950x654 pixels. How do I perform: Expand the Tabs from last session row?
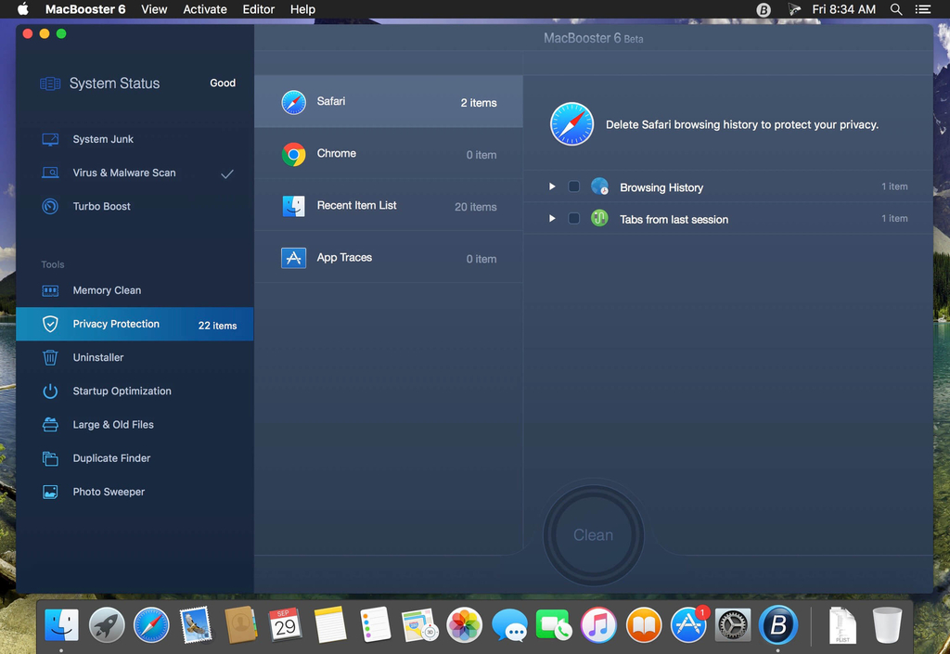point(552,219)
